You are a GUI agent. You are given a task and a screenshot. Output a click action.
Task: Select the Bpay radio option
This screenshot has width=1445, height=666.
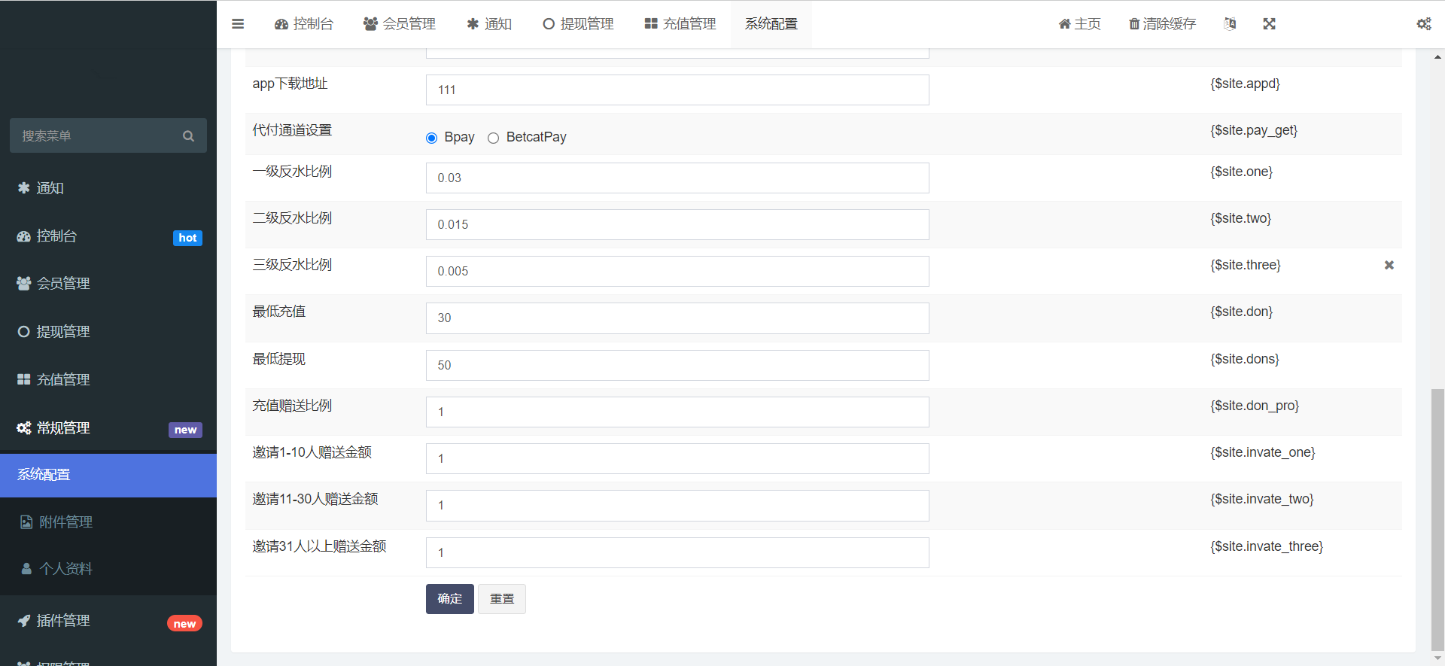pos(432,138)
